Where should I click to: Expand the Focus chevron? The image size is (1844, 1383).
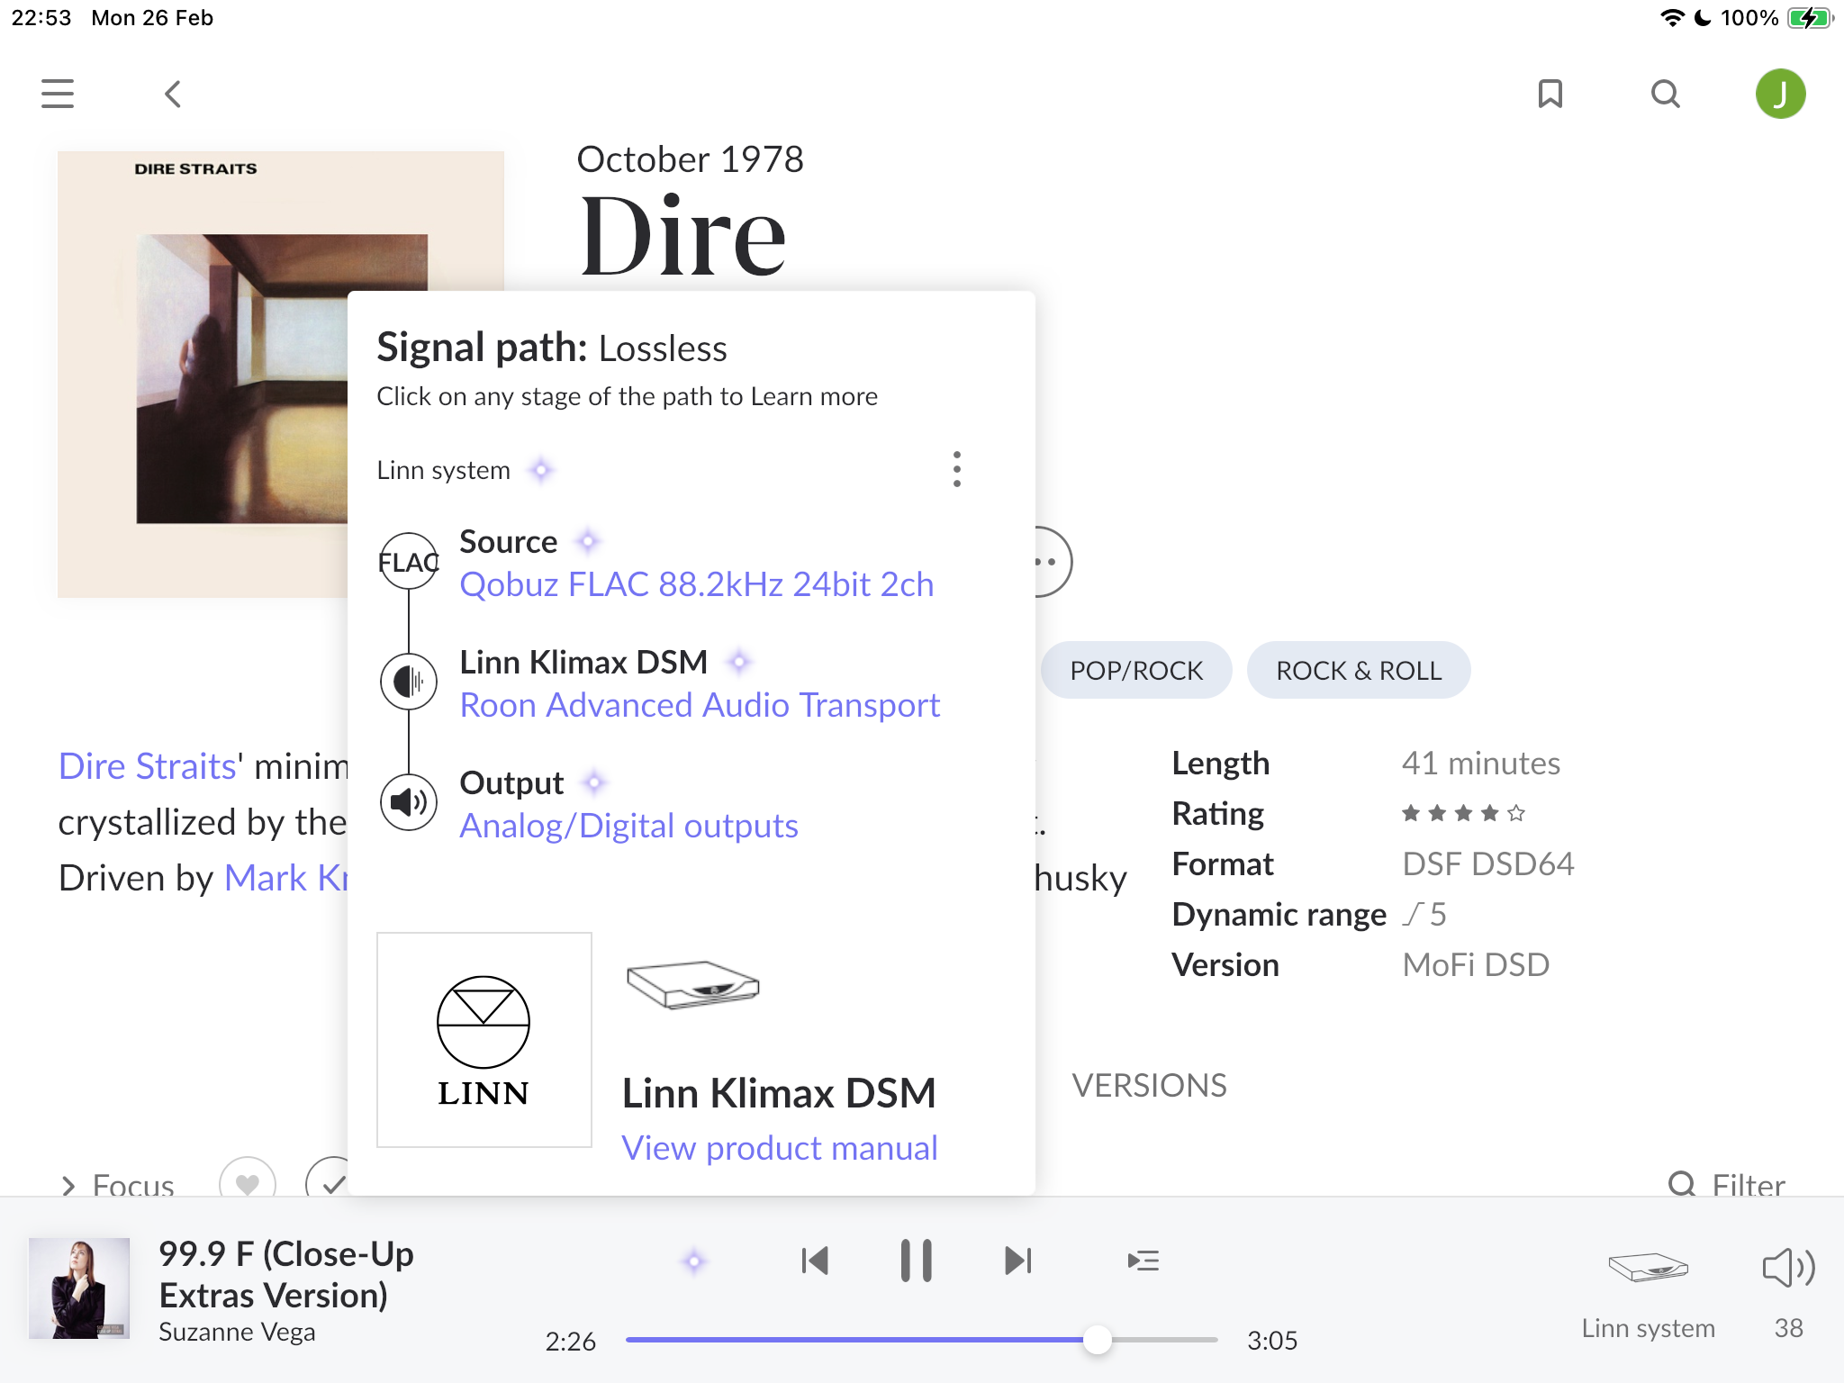click(68, 1185)
